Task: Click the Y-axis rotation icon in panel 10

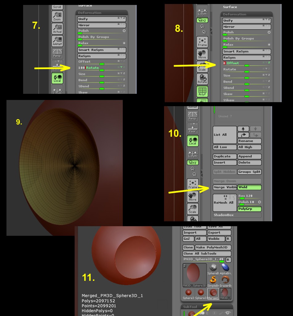Action: pyautogui.click(x=192, y=169)
